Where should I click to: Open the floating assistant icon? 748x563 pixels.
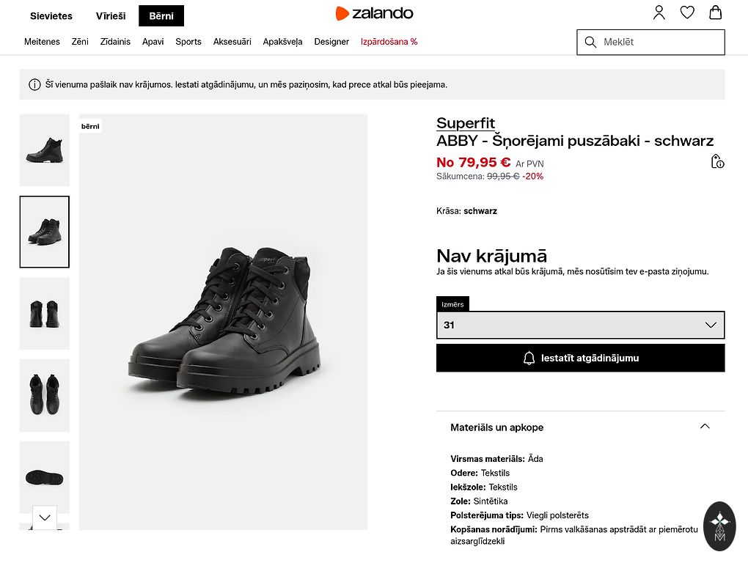coord(719,526)
